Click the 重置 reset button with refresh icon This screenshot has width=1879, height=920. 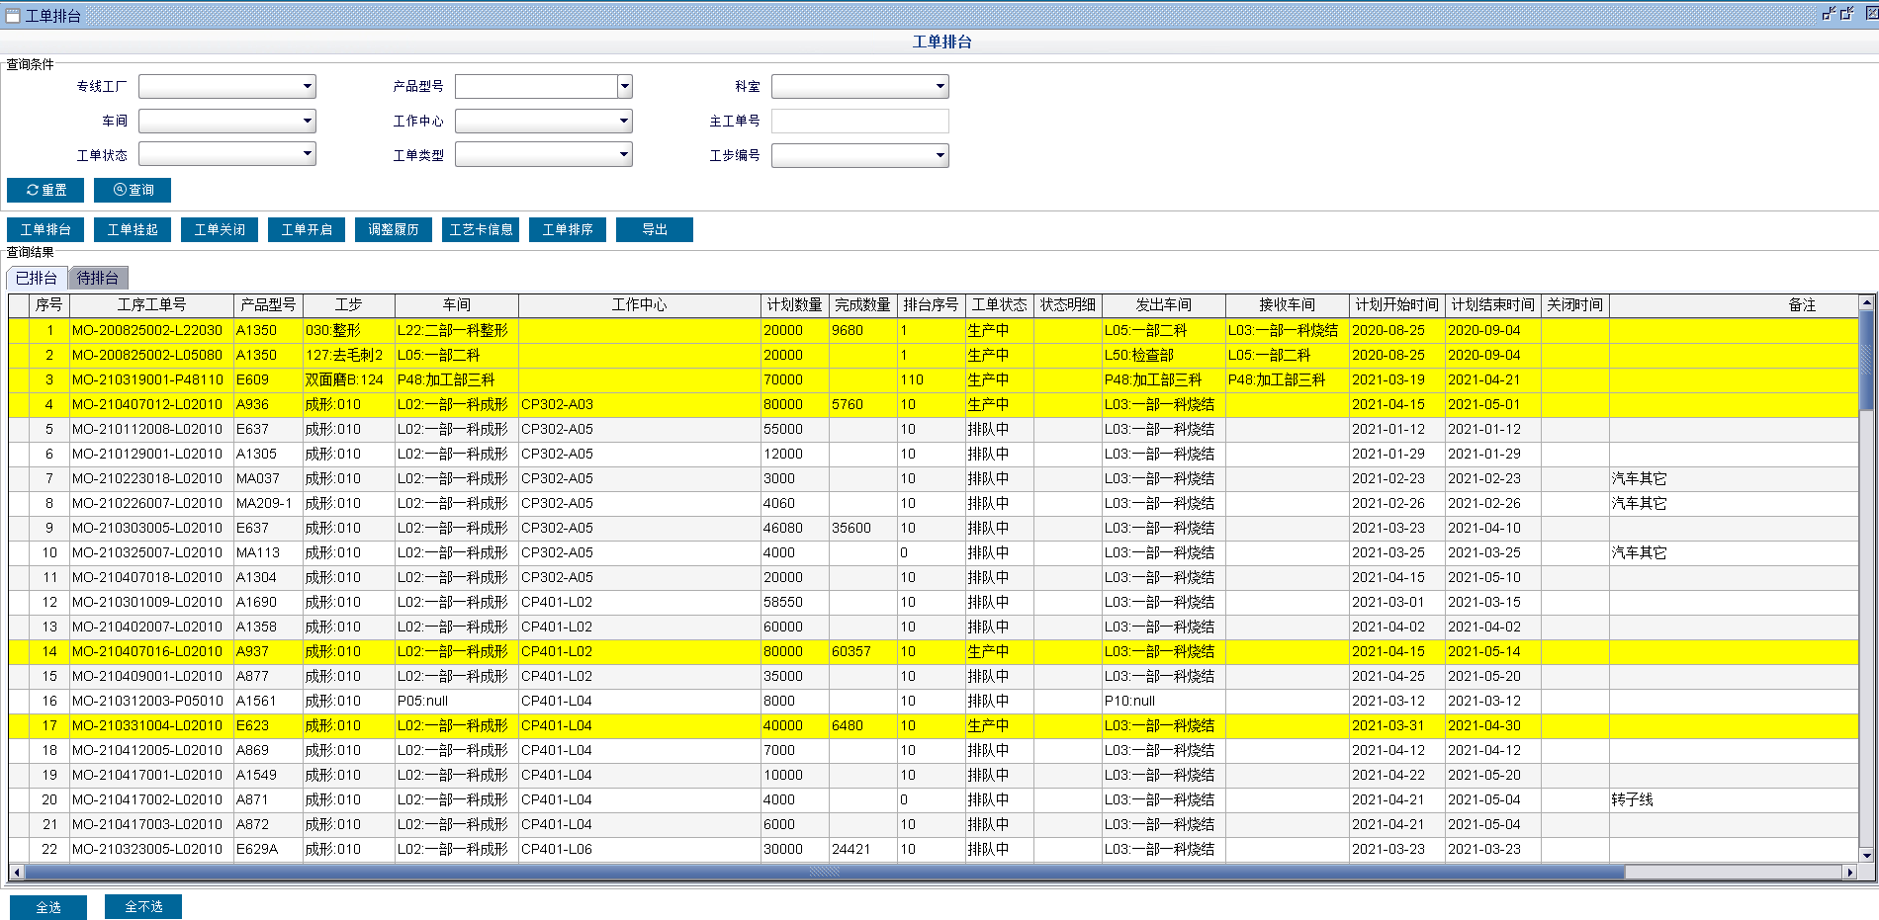[x=46, y=190]
